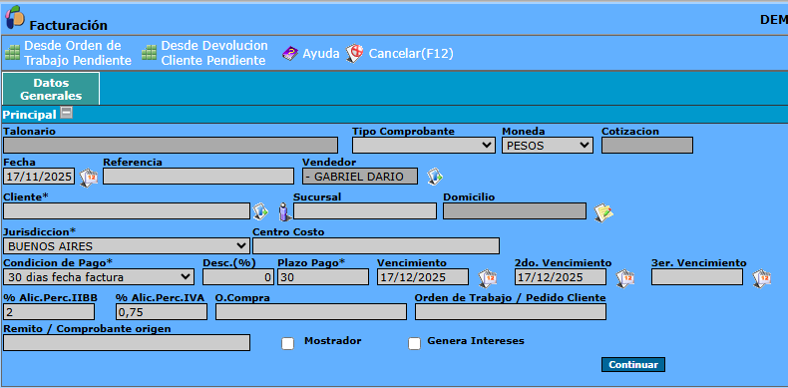Click the person icon next to Cliente
This screenshot has width=788, height=388.
tap(285, 211)
